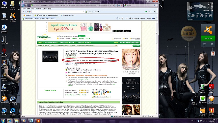Screen dimensions: 218x123
Task: Open the Safety command dropdown
Action: click(143, 18)
